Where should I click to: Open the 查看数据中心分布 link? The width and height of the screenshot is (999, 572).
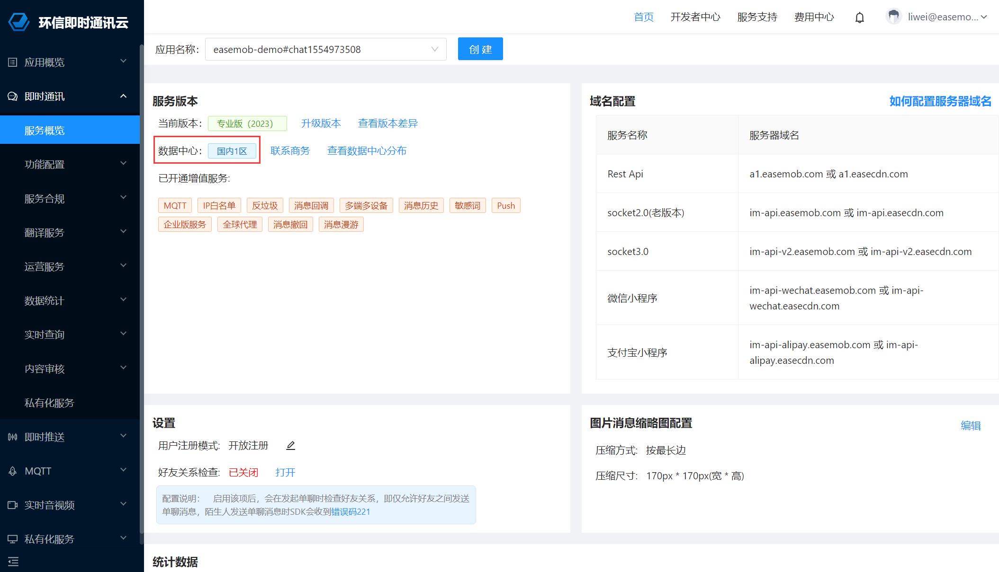click(367, 151)
